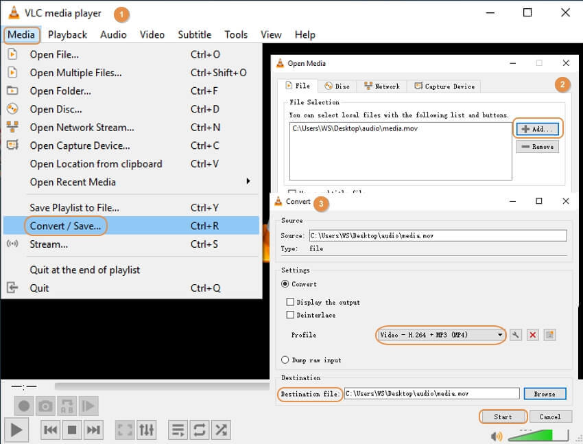
Task: Click the Previous media button
Action: (50, 430)
